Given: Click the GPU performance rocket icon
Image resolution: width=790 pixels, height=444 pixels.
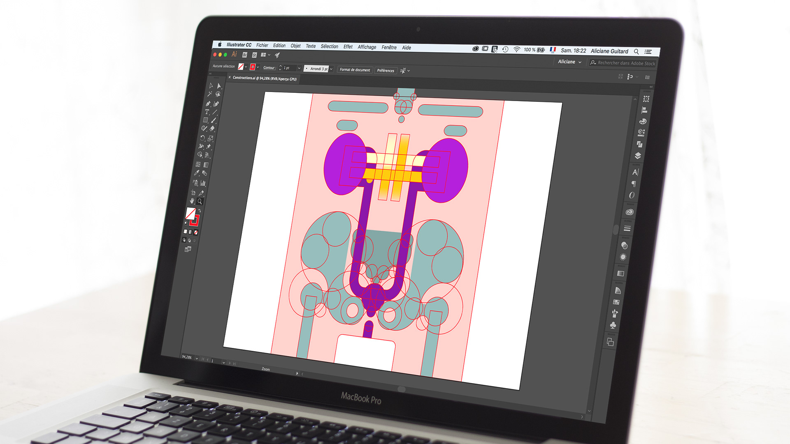Looking at the screenshot, I should click(x=277, y=55).
